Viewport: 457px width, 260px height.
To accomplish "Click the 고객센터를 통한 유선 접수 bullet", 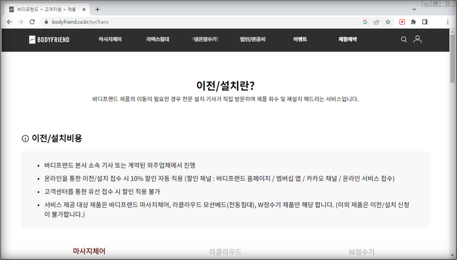I will click(x=102, y=191).
